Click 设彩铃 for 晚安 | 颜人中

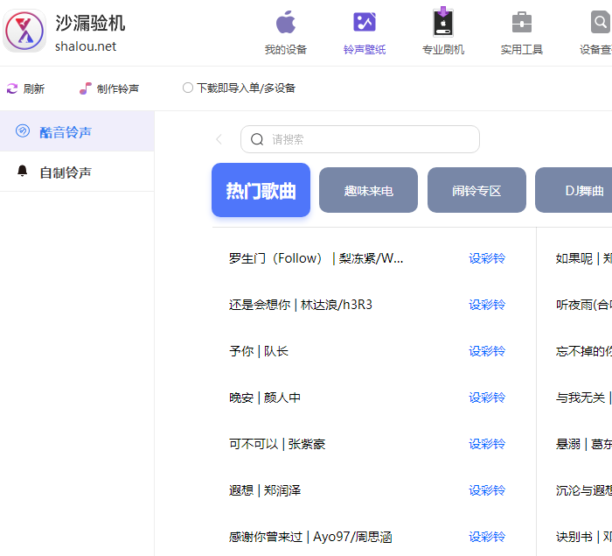click(x=487, y=398)
